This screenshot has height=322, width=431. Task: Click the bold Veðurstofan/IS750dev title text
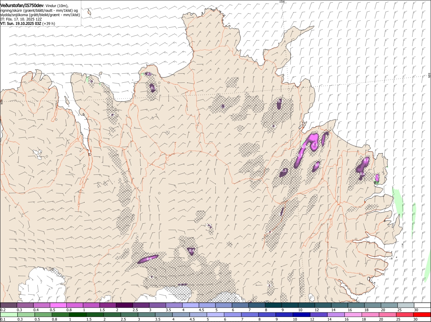pyautogui.click(x=22, y=6)
